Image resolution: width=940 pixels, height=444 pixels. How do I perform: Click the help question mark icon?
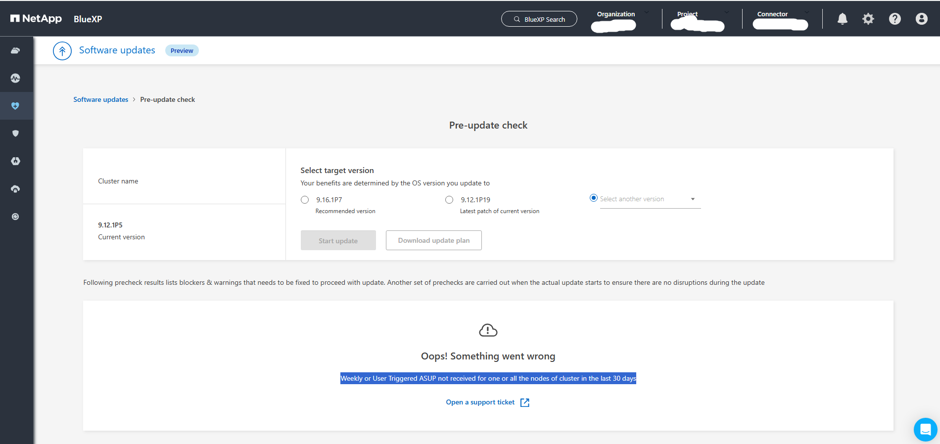pyautogui.click(x=894, y=19)
